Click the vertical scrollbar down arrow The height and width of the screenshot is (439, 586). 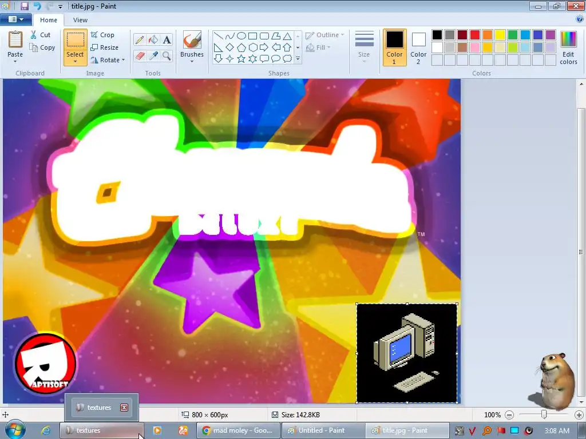pyautogui.click(x=581, y=402)
